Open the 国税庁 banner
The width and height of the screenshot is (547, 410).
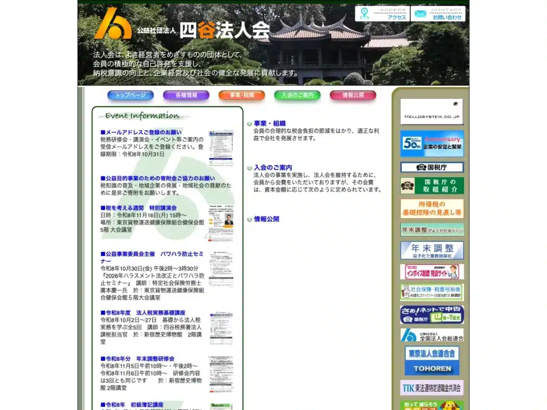click(432, 167)
